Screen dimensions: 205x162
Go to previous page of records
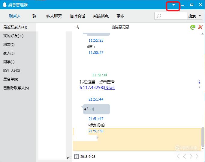click(185, 156)
